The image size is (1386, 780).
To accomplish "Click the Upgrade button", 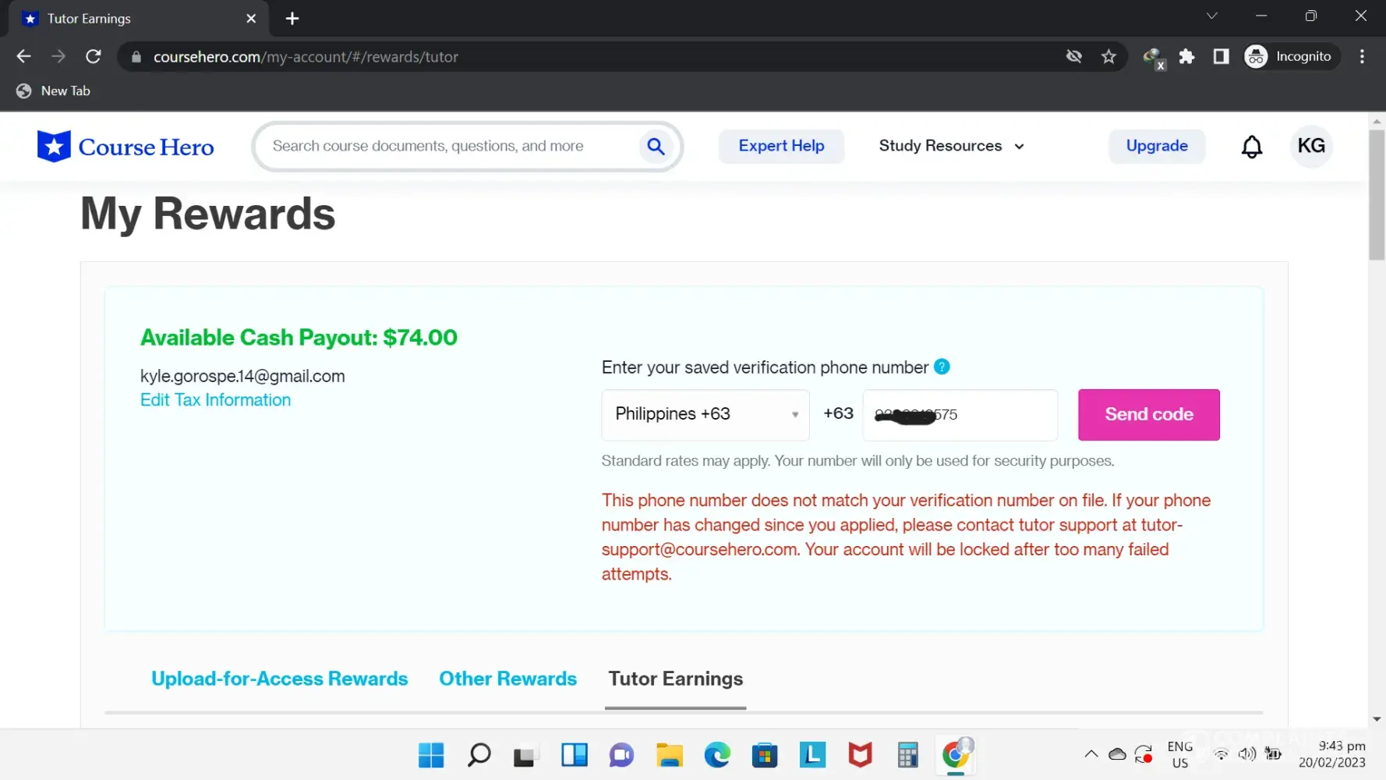I will (x=1157, y=146).
